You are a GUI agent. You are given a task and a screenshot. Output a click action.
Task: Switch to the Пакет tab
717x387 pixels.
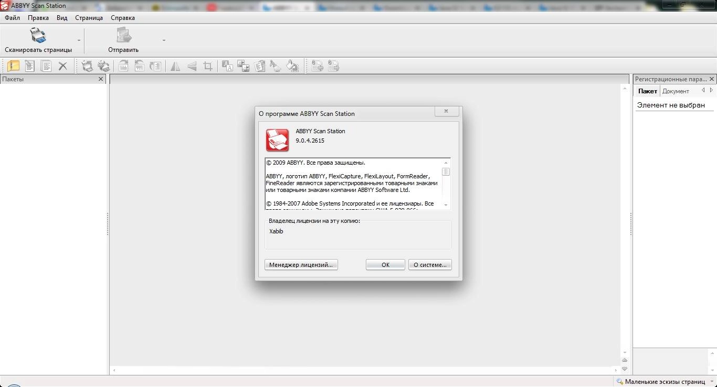tap(647, 91)
